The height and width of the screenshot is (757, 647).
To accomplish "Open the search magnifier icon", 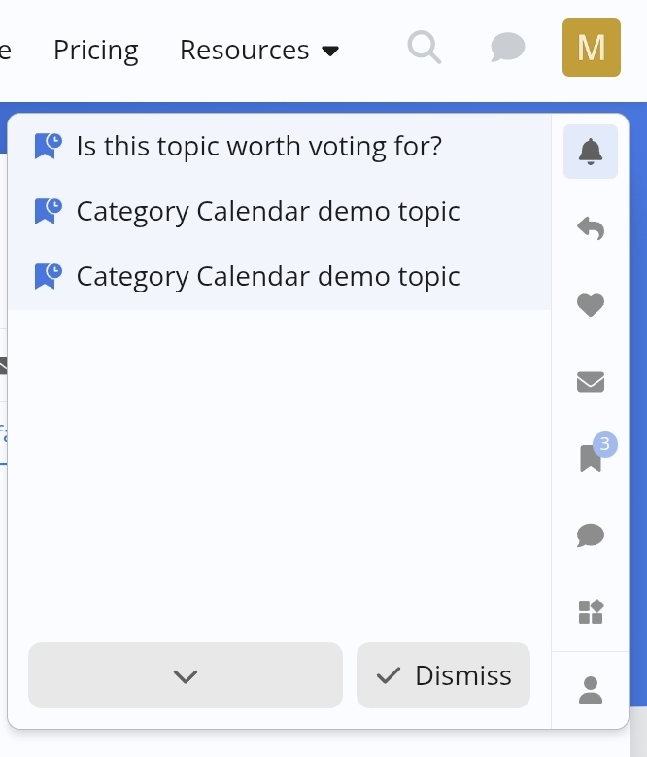I will pos(425,47).
